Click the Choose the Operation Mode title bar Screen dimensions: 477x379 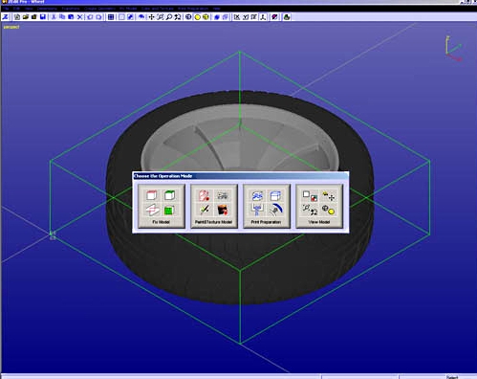click(x=241, y=176)
